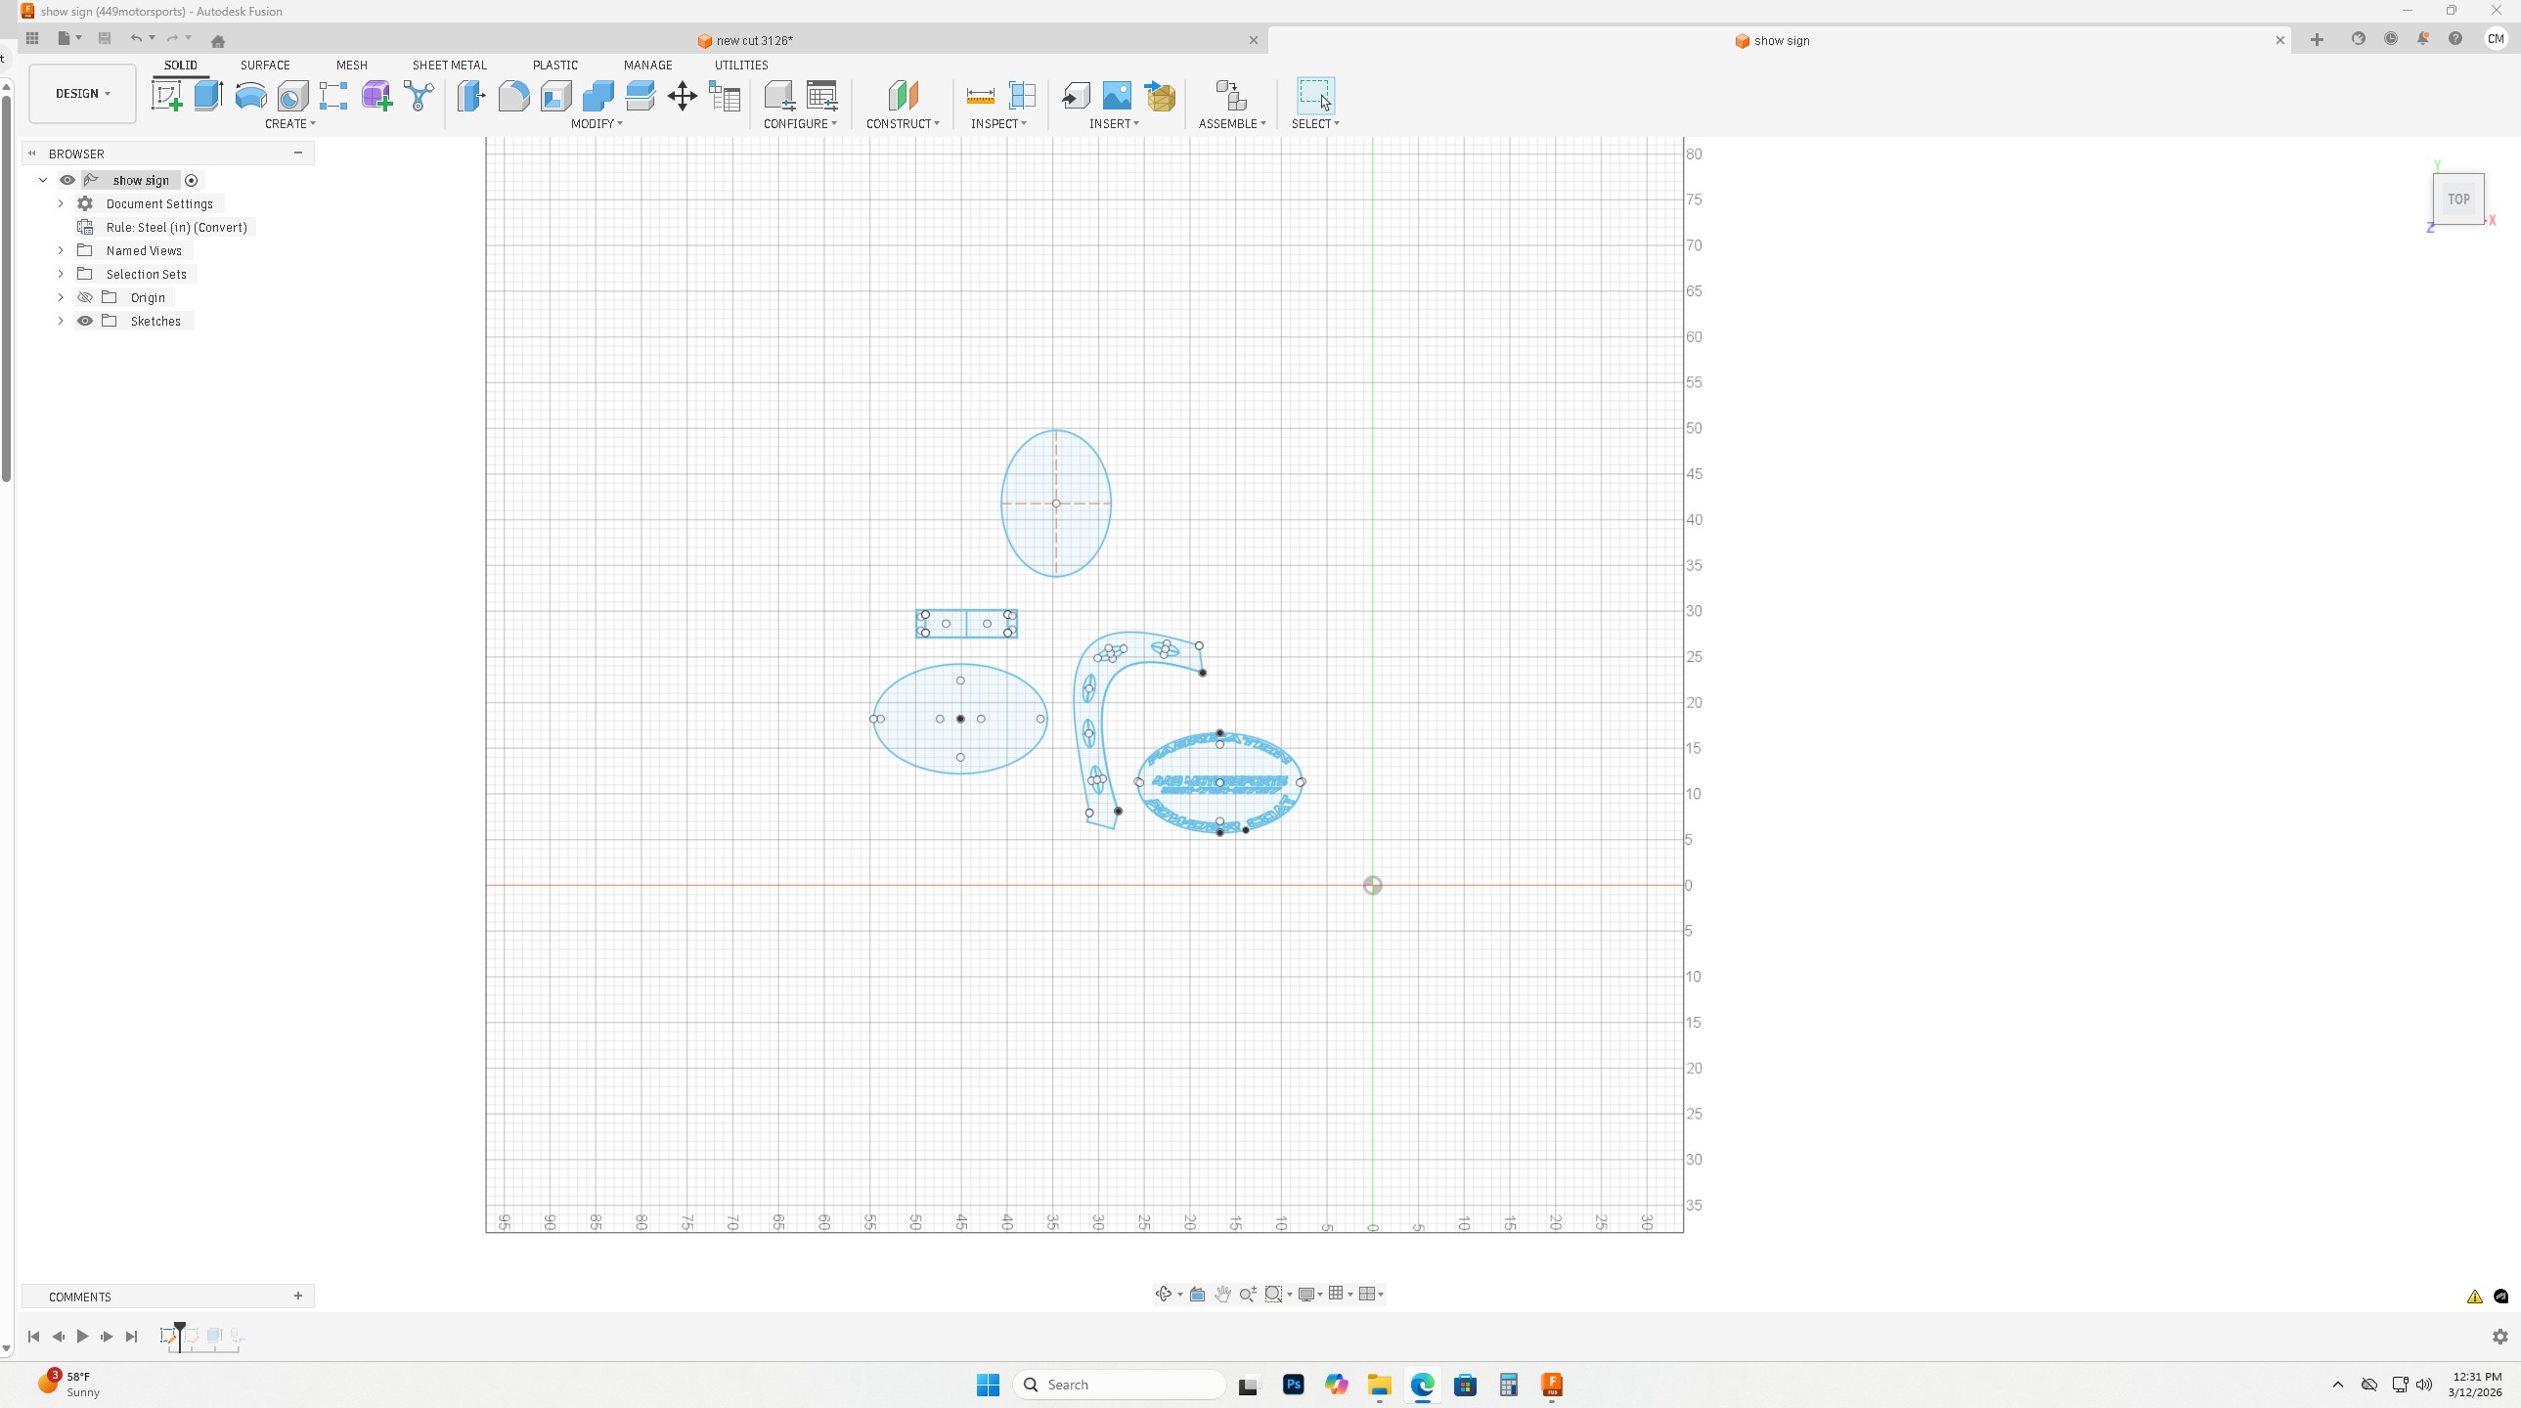This screenshot has height=1408, width=2521.
Task: Open the MODIFY menu label
Action: pyautogui.click(x=596, y=123)
